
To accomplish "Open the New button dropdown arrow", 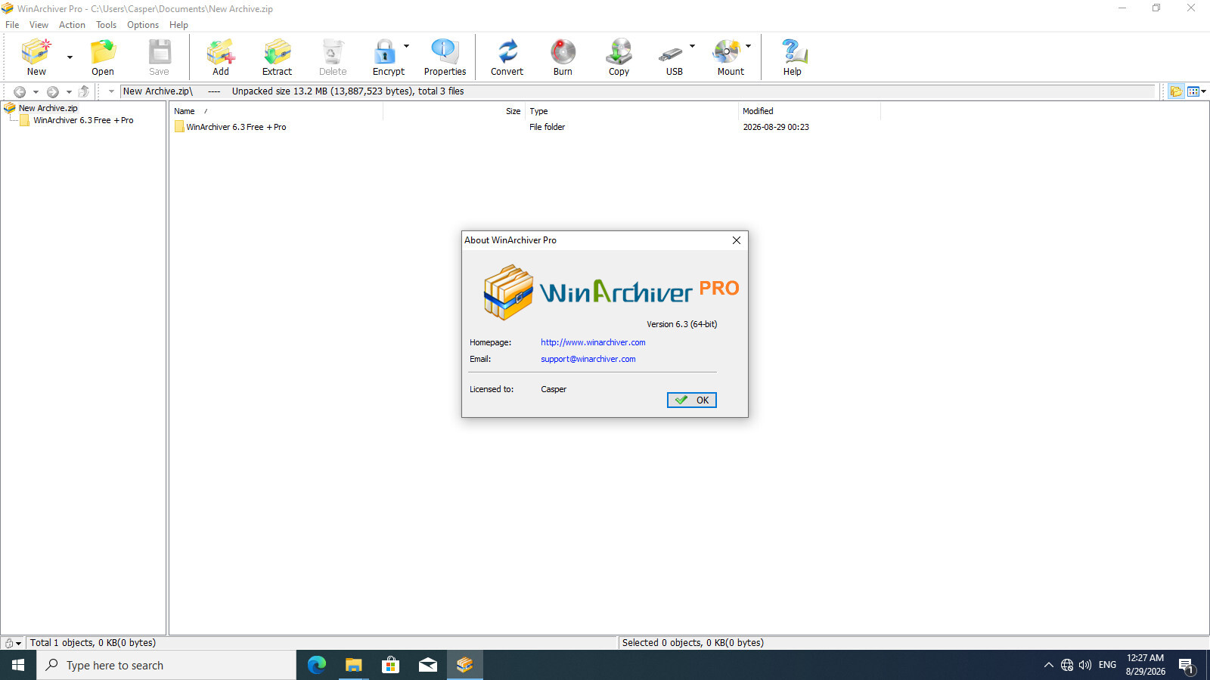I will click(x=70, y=57).
